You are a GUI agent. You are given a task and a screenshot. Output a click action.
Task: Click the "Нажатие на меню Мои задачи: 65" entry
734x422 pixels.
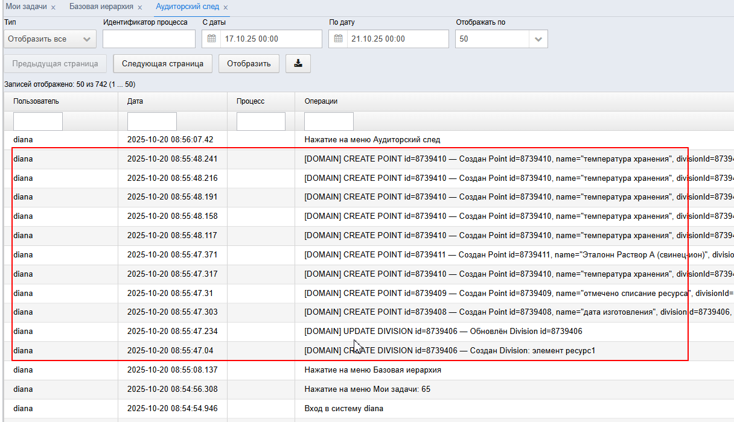click(368, 389)
